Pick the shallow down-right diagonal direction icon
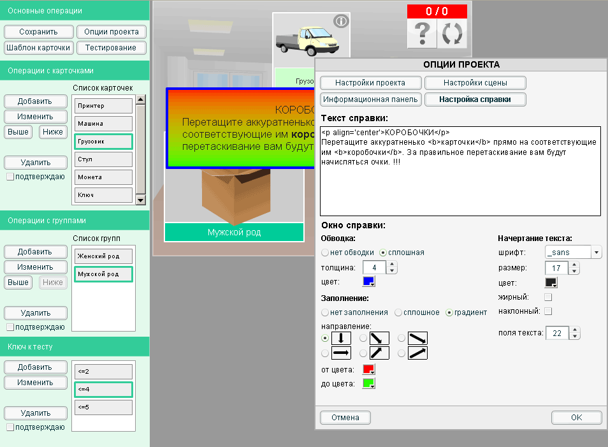 [x=417, y=339]
